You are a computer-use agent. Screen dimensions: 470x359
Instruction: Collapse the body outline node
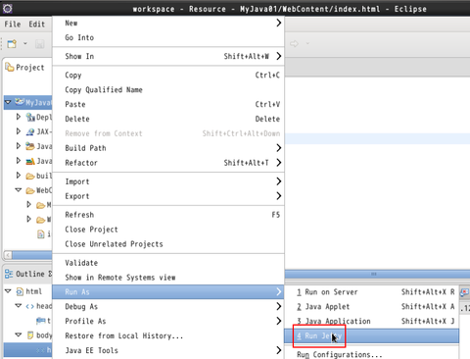pyautogui.click(x=19, y=334)
